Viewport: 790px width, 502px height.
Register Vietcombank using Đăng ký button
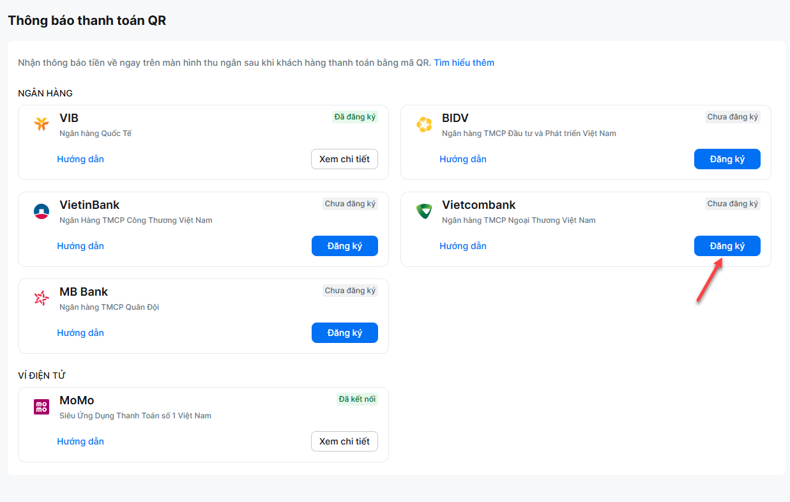(x=727, y=246)
